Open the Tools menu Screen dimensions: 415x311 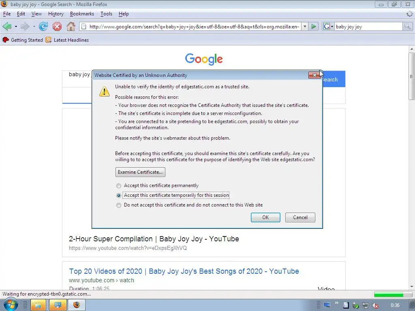[x=106, y=14]
